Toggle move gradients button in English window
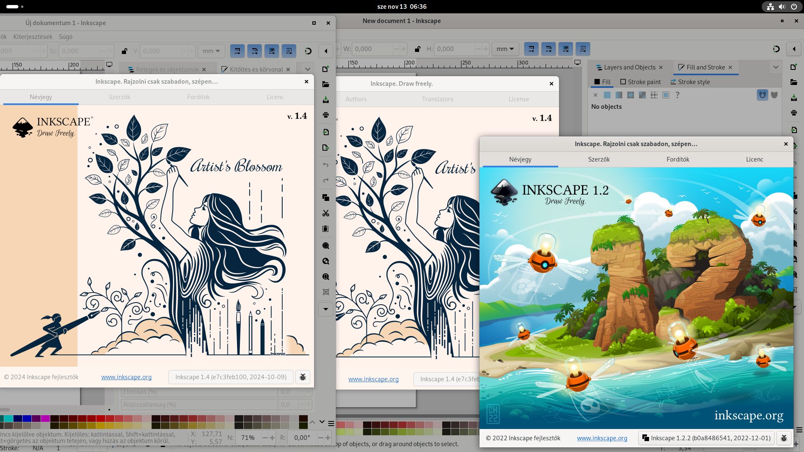Screen dimensions: 804x452 click(566, 49)
